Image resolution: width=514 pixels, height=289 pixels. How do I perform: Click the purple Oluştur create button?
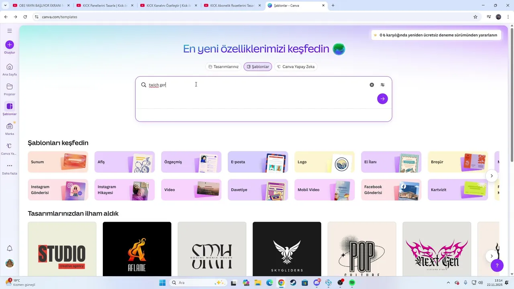[10, 45]
